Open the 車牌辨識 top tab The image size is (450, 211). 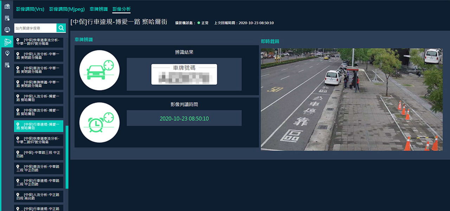[99, 9]
